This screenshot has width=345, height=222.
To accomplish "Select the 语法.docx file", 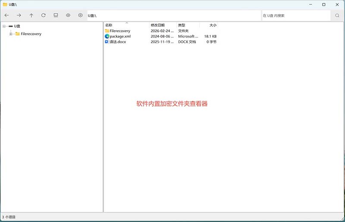I will (x=118, y=42).
